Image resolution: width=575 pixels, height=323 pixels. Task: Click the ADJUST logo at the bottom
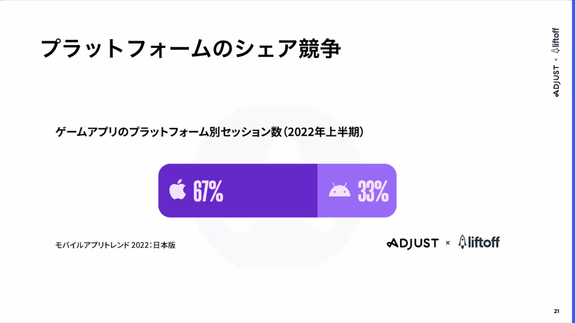tap(413, 243)
